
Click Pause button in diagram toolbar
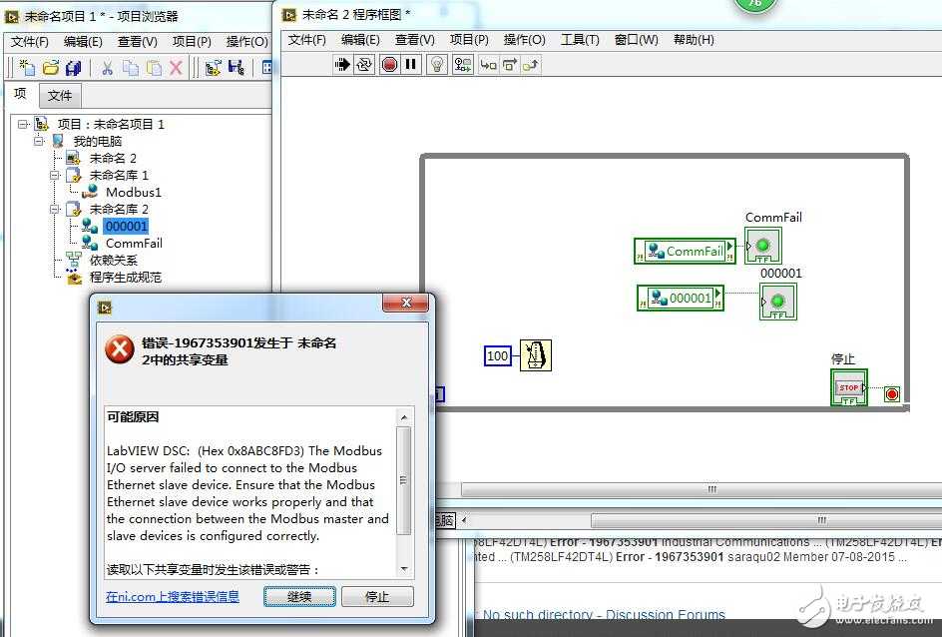point(411,64)
